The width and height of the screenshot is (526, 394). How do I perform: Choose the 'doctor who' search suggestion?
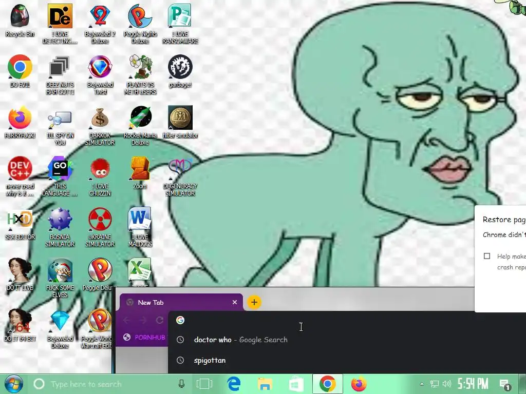click(x=347, y=340)
